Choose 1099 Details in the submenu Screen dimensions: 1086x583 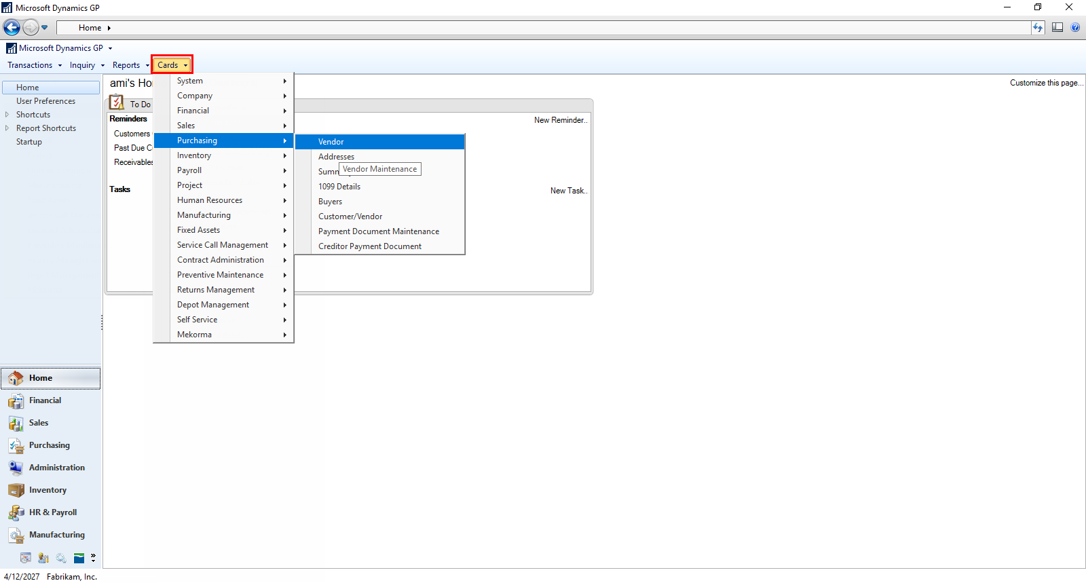339,187
